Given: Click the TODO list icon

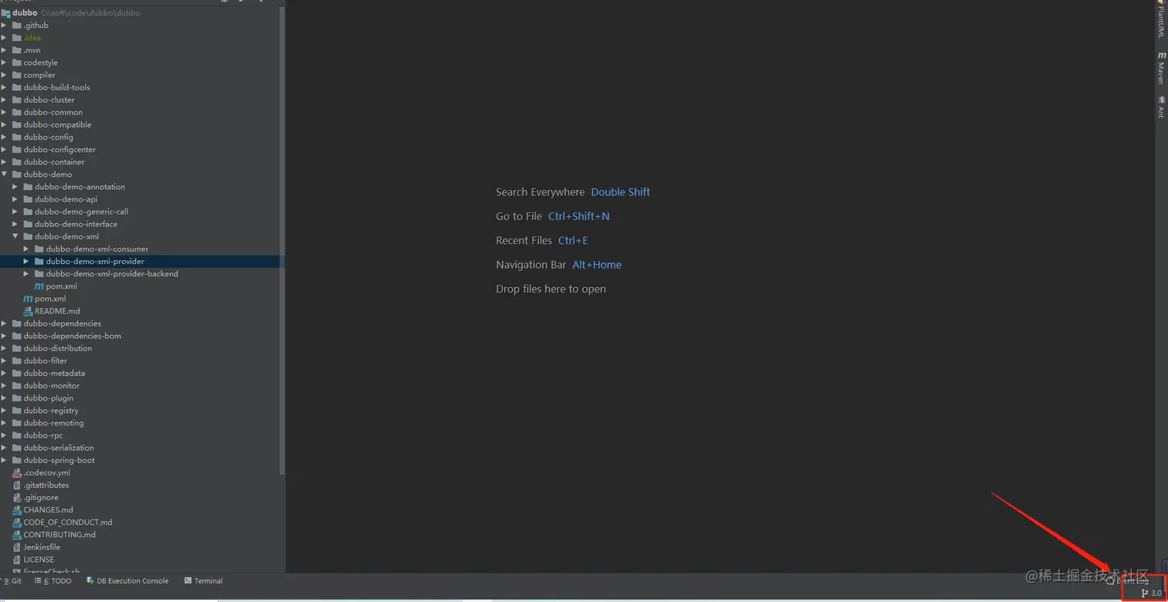Looking at the screenshot, I should tap(38, 581).
